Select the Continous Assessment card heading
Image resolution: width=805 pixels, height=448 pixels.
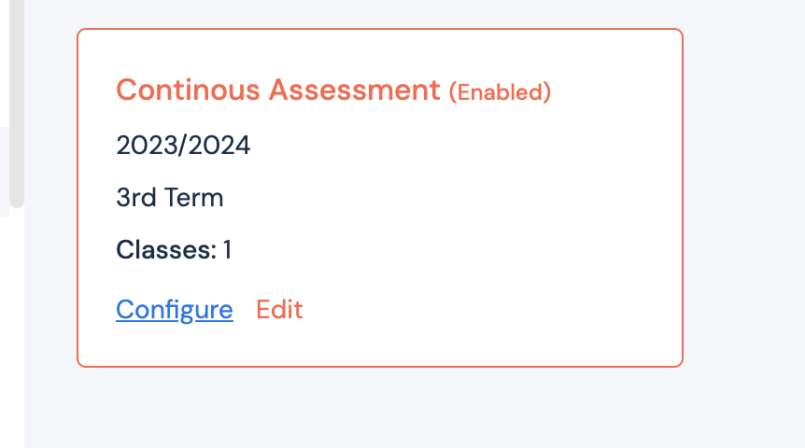pos(277,91)
